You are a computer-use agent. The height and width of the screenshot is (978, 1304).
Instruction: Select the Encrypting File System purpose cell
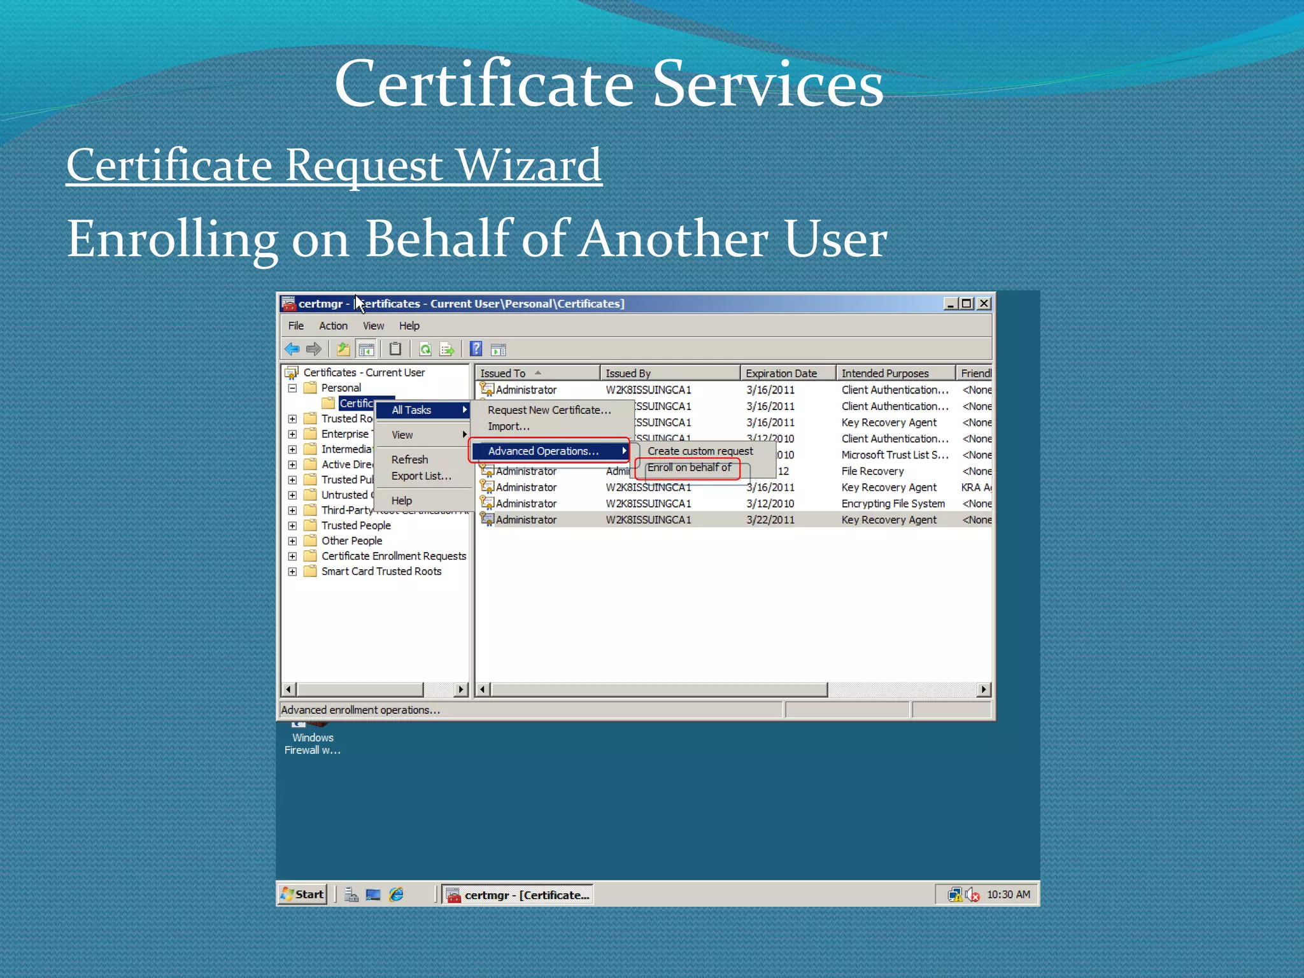click(893, 503)
